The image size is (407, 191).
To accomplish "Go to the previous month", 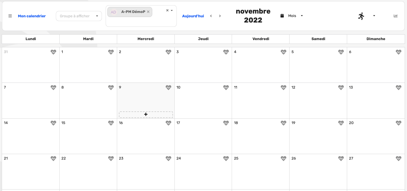I will click(211, 16).
